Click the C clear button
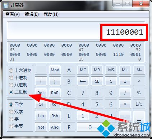152x139 pixels. coord(111,81)
